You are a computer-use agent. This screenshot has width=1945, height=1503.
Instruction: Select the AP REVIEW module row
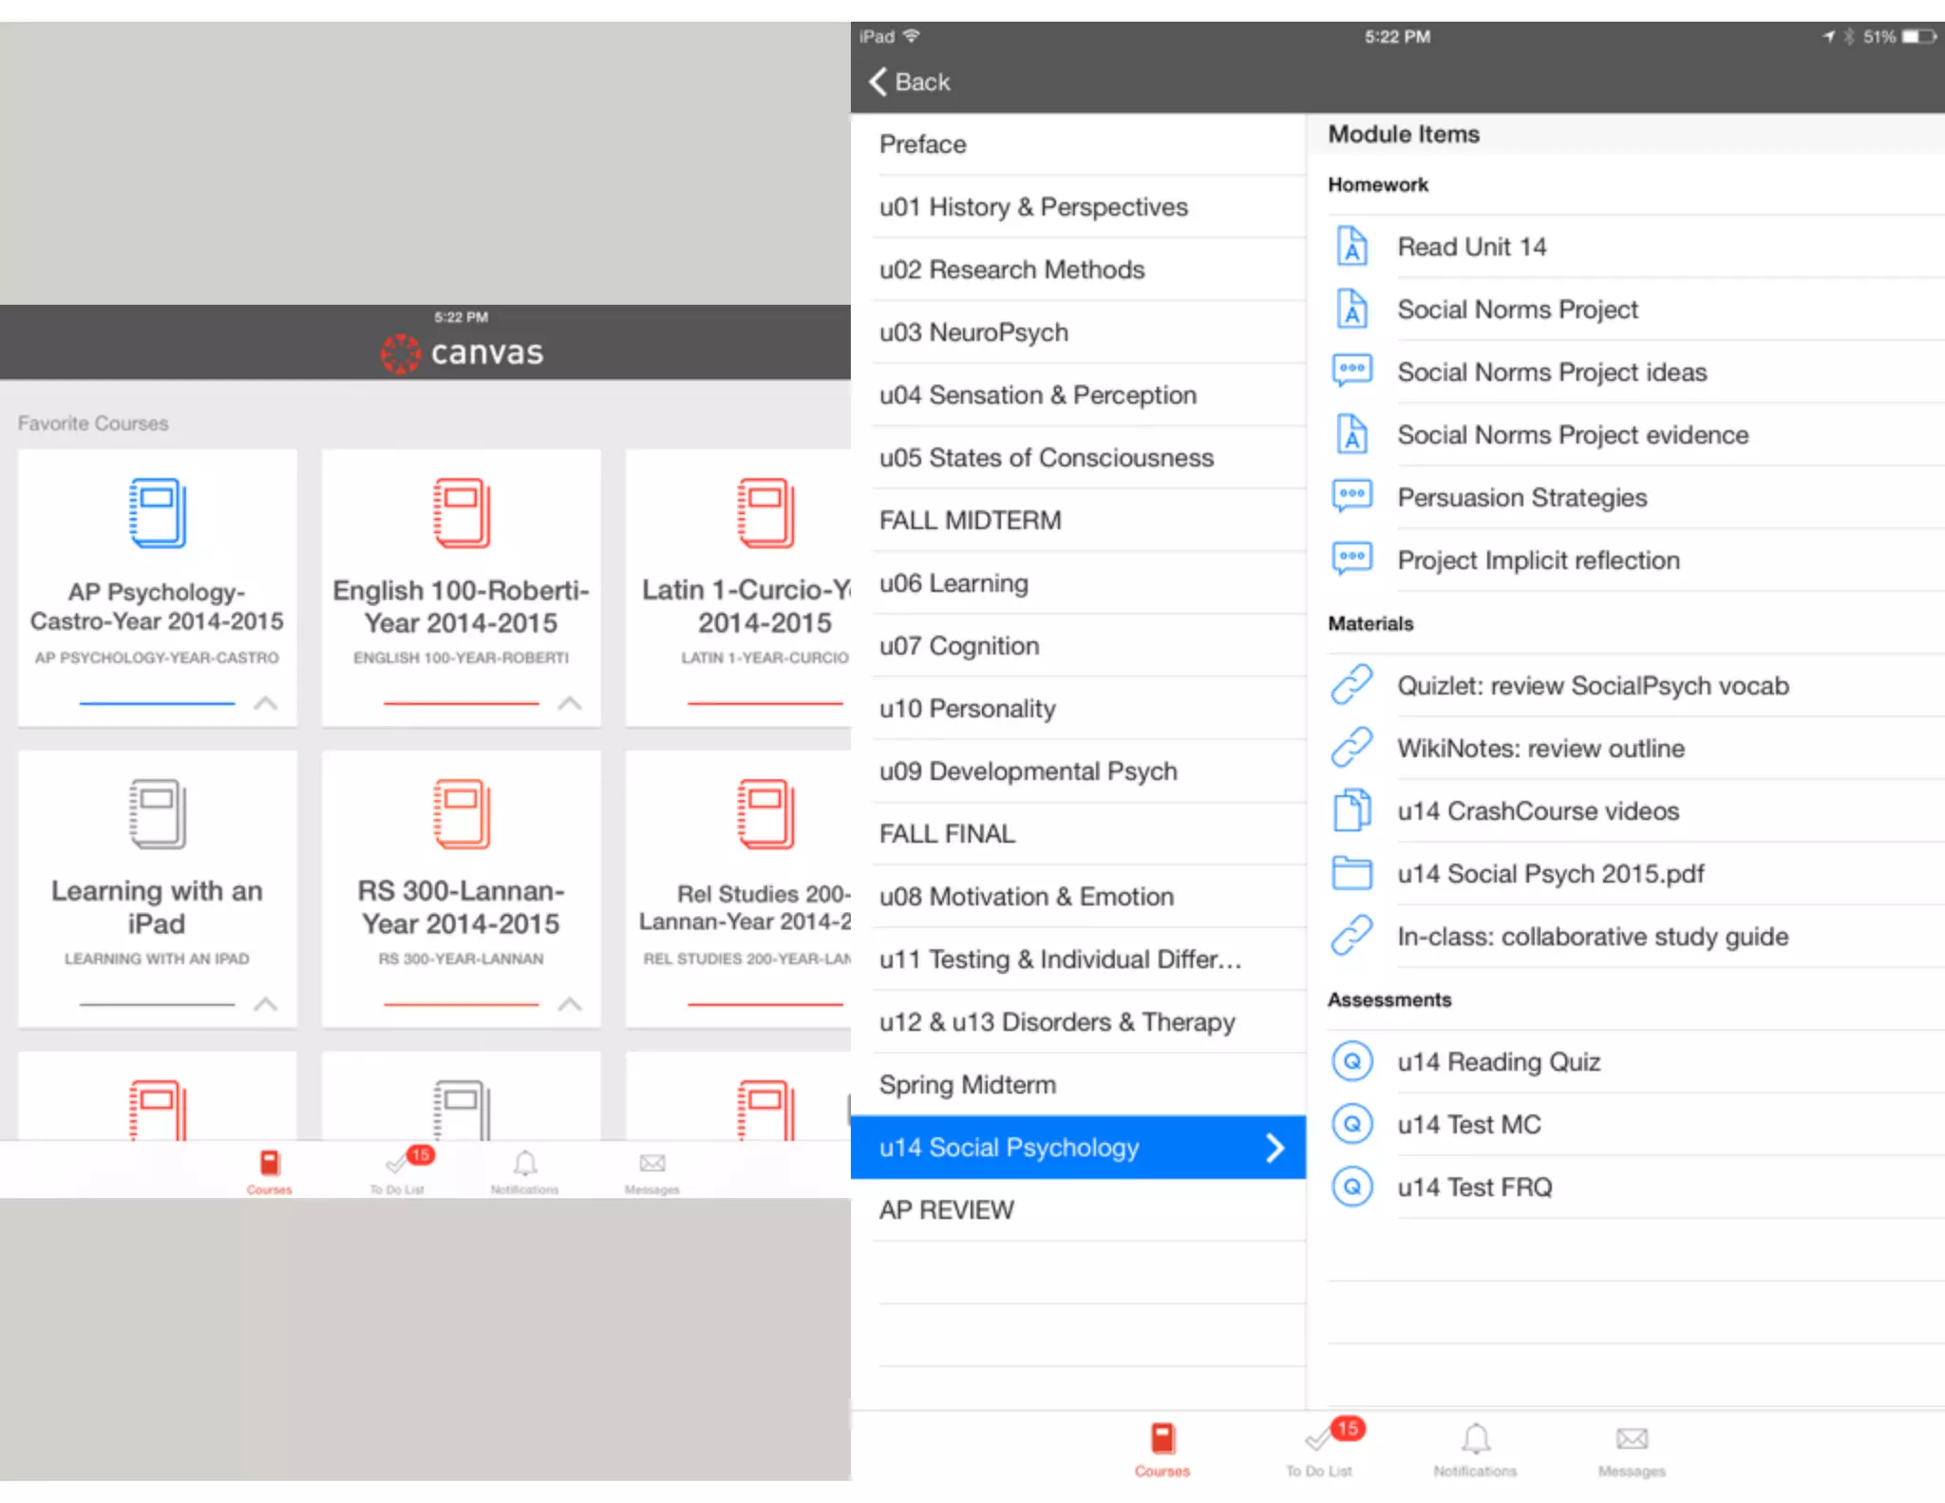946,1210
